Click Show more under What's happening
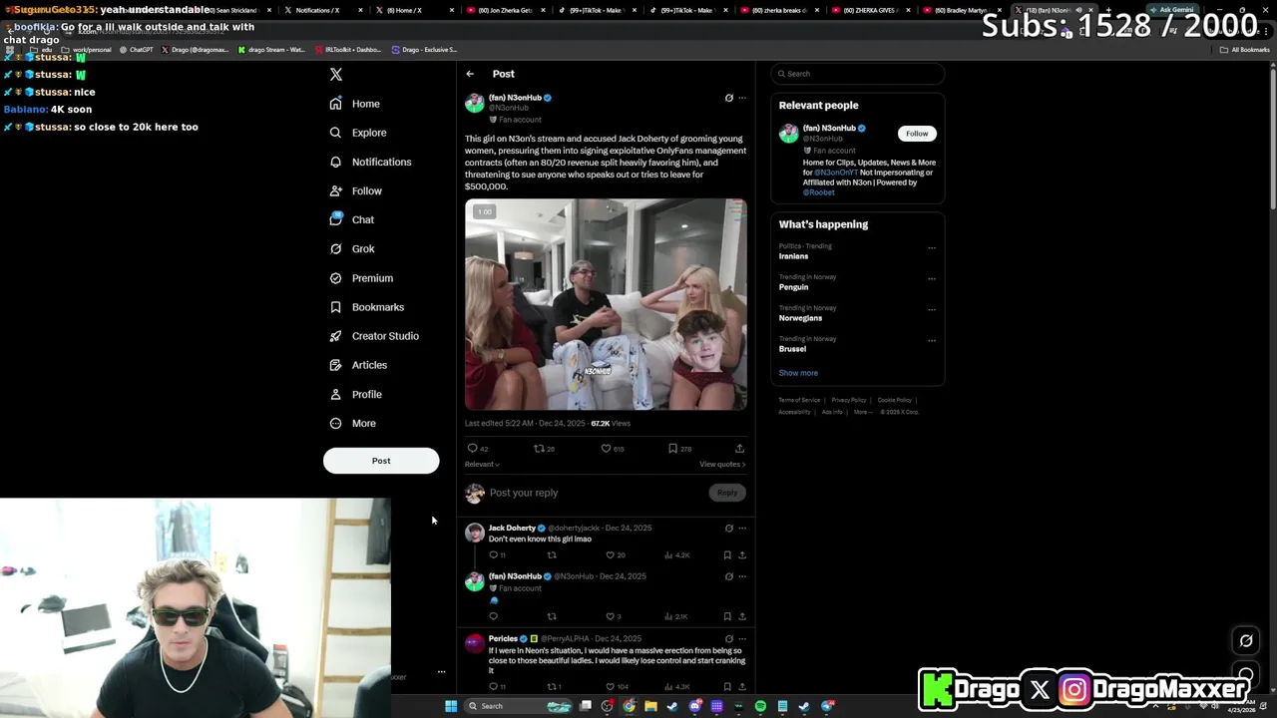This screenshot has height=718, width=1277. point(798,373)
